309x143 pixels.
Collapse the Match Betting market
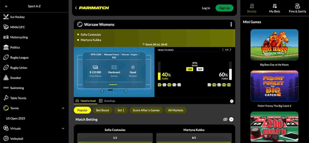(231, 119)
